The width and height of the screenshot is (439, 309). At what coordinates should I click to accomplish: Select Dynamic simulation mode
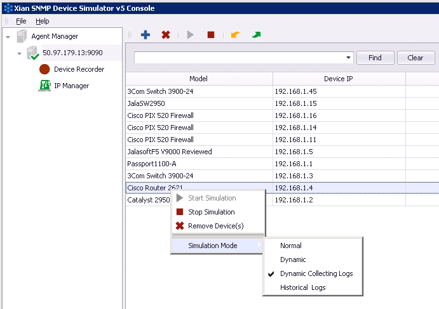pyautogui.click(x=313, y=260)
